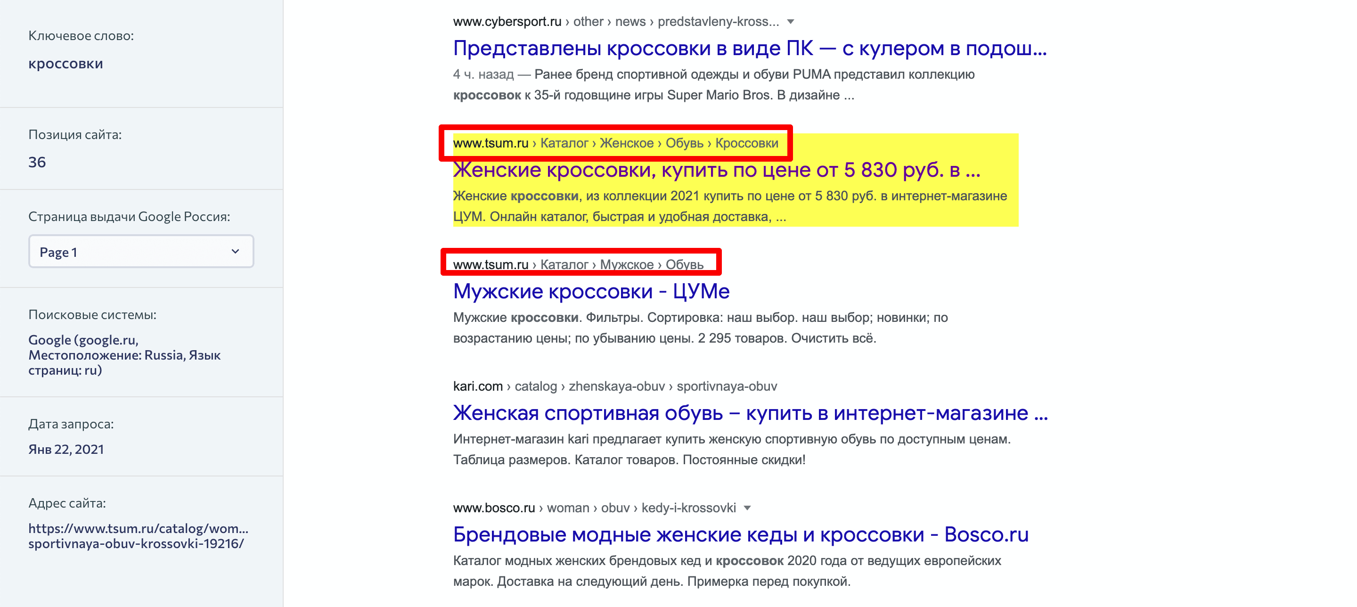Expand the bosco.ru result URL arrow
This screenshot has width=1357, height=607.
[x=747, y=508]
